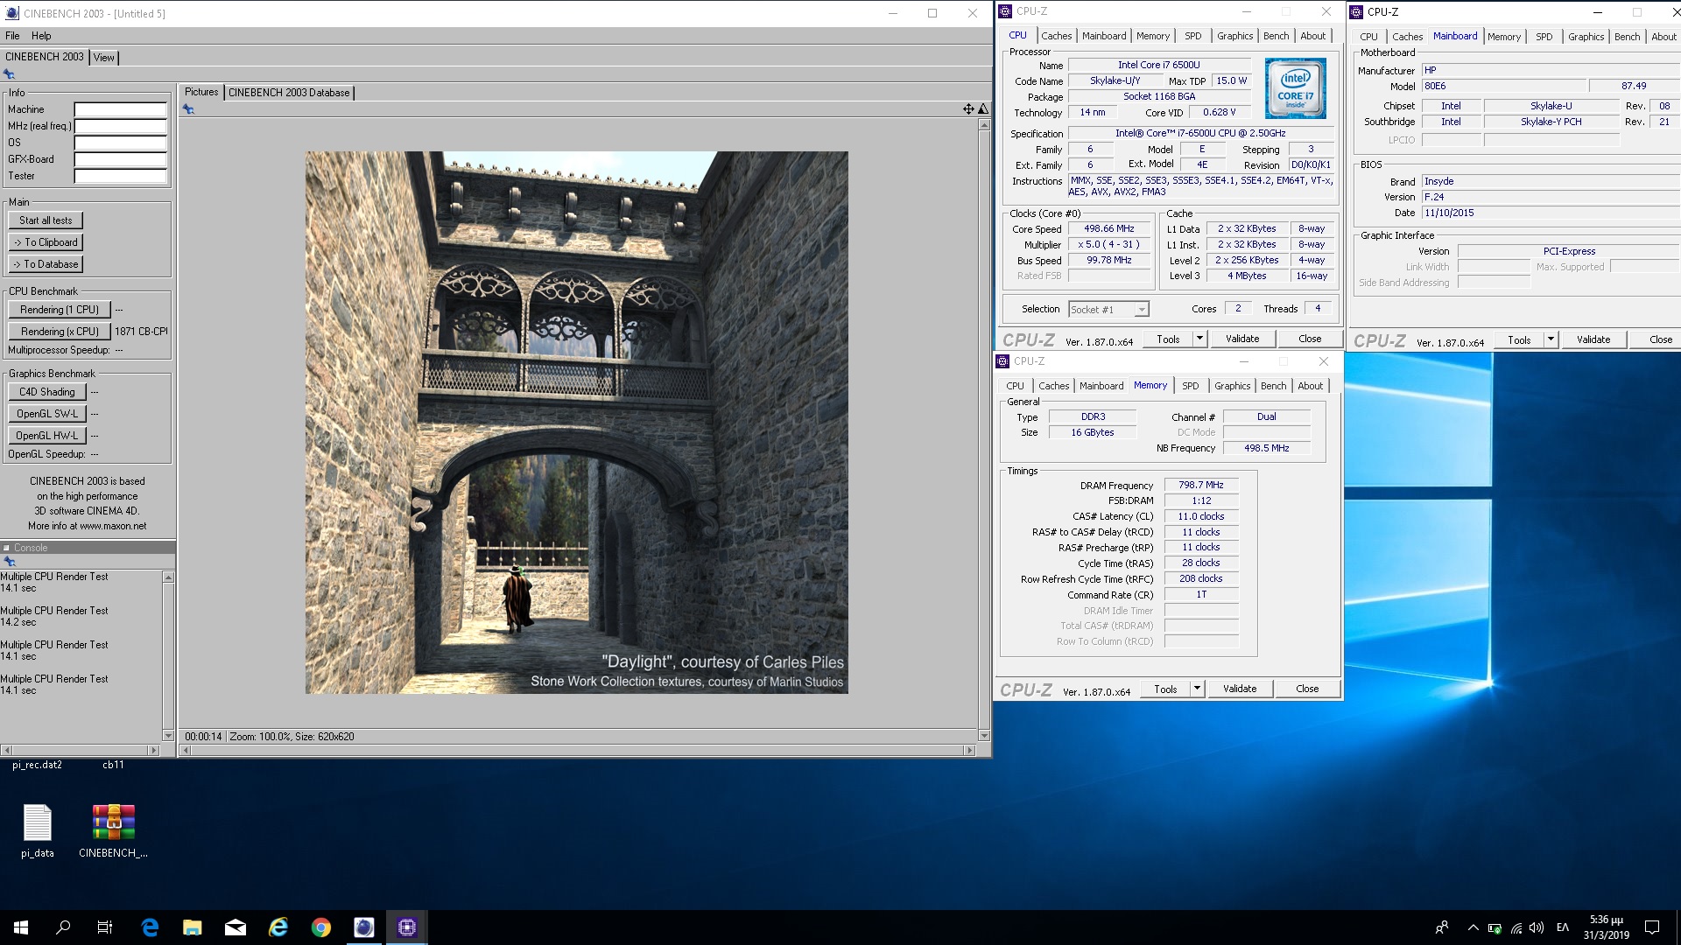The image size is (1681, 945).
Task: Open Tools dropdown arrow in Memory tab window
Action: tap(1197, 689)
